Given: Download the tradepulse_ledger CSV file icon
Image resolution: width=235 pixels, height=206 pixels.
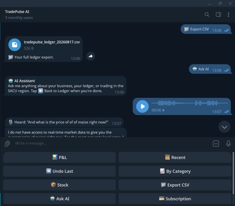Looking at the screenshot, I should (15, 45).
